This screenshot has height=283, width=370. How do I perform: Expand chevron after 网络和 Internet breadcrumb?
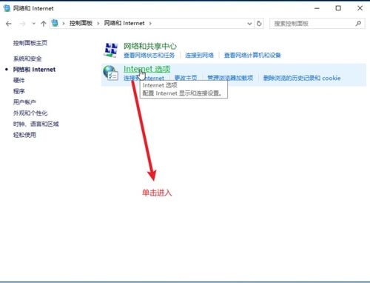pyautogui.click(x=150, y=24)
